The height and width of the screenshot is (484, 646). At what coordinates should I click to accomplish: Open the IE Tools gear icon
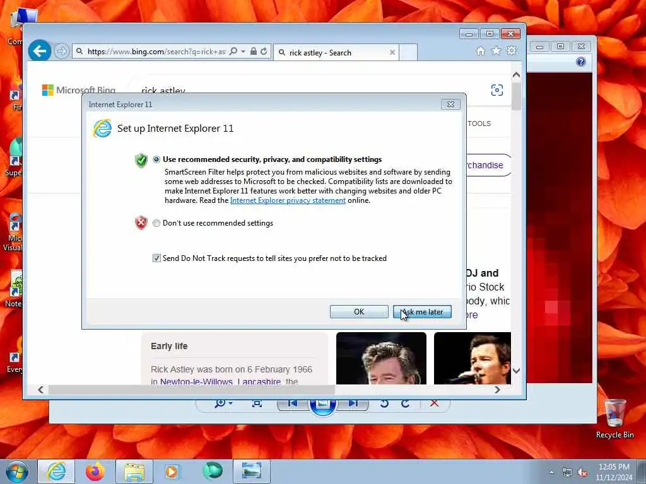point(512,50)
